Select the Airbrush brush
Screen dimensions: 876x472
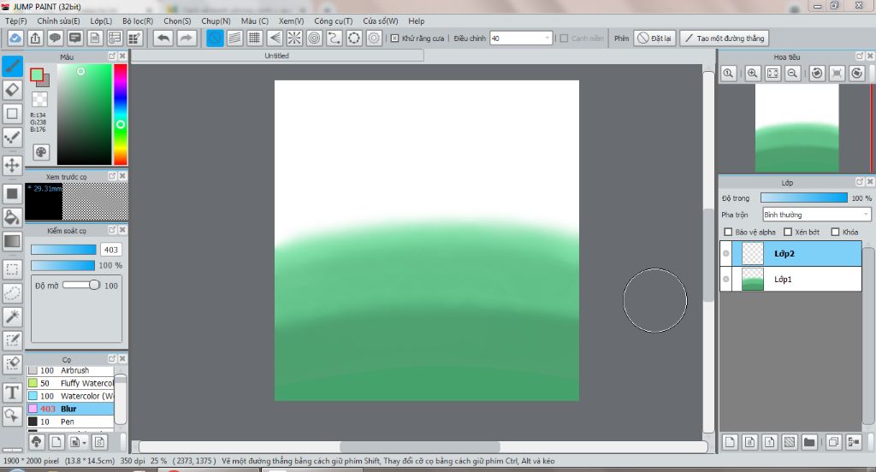click(70, 370)
